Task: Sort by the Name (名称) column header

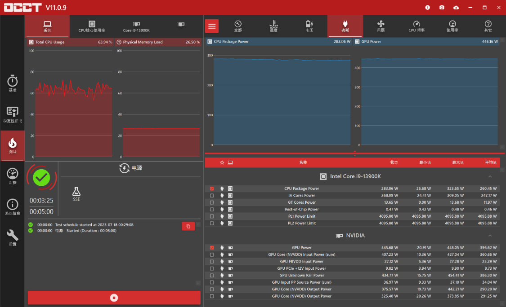Action: (303, 162)
